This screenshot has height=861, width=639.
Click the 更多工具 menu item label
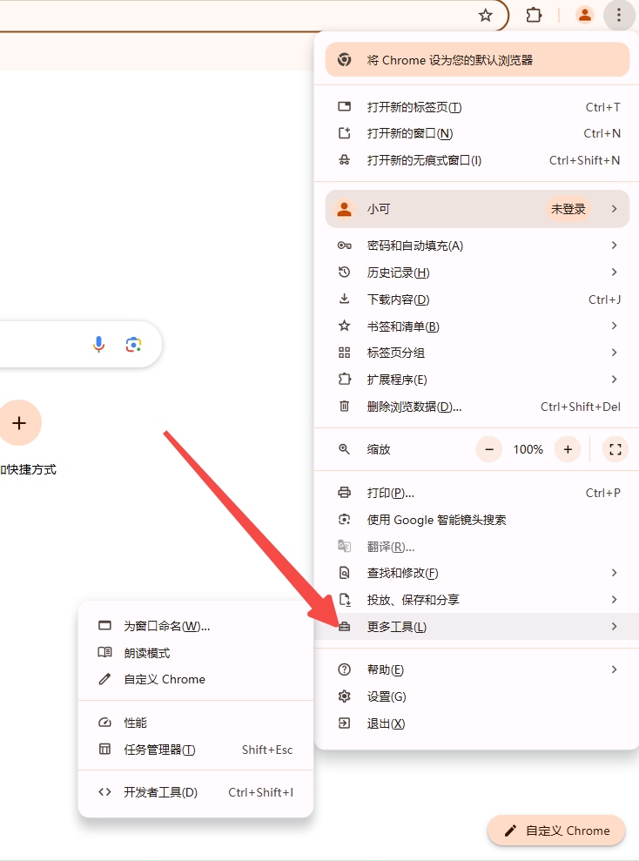[x=396, y=627]
